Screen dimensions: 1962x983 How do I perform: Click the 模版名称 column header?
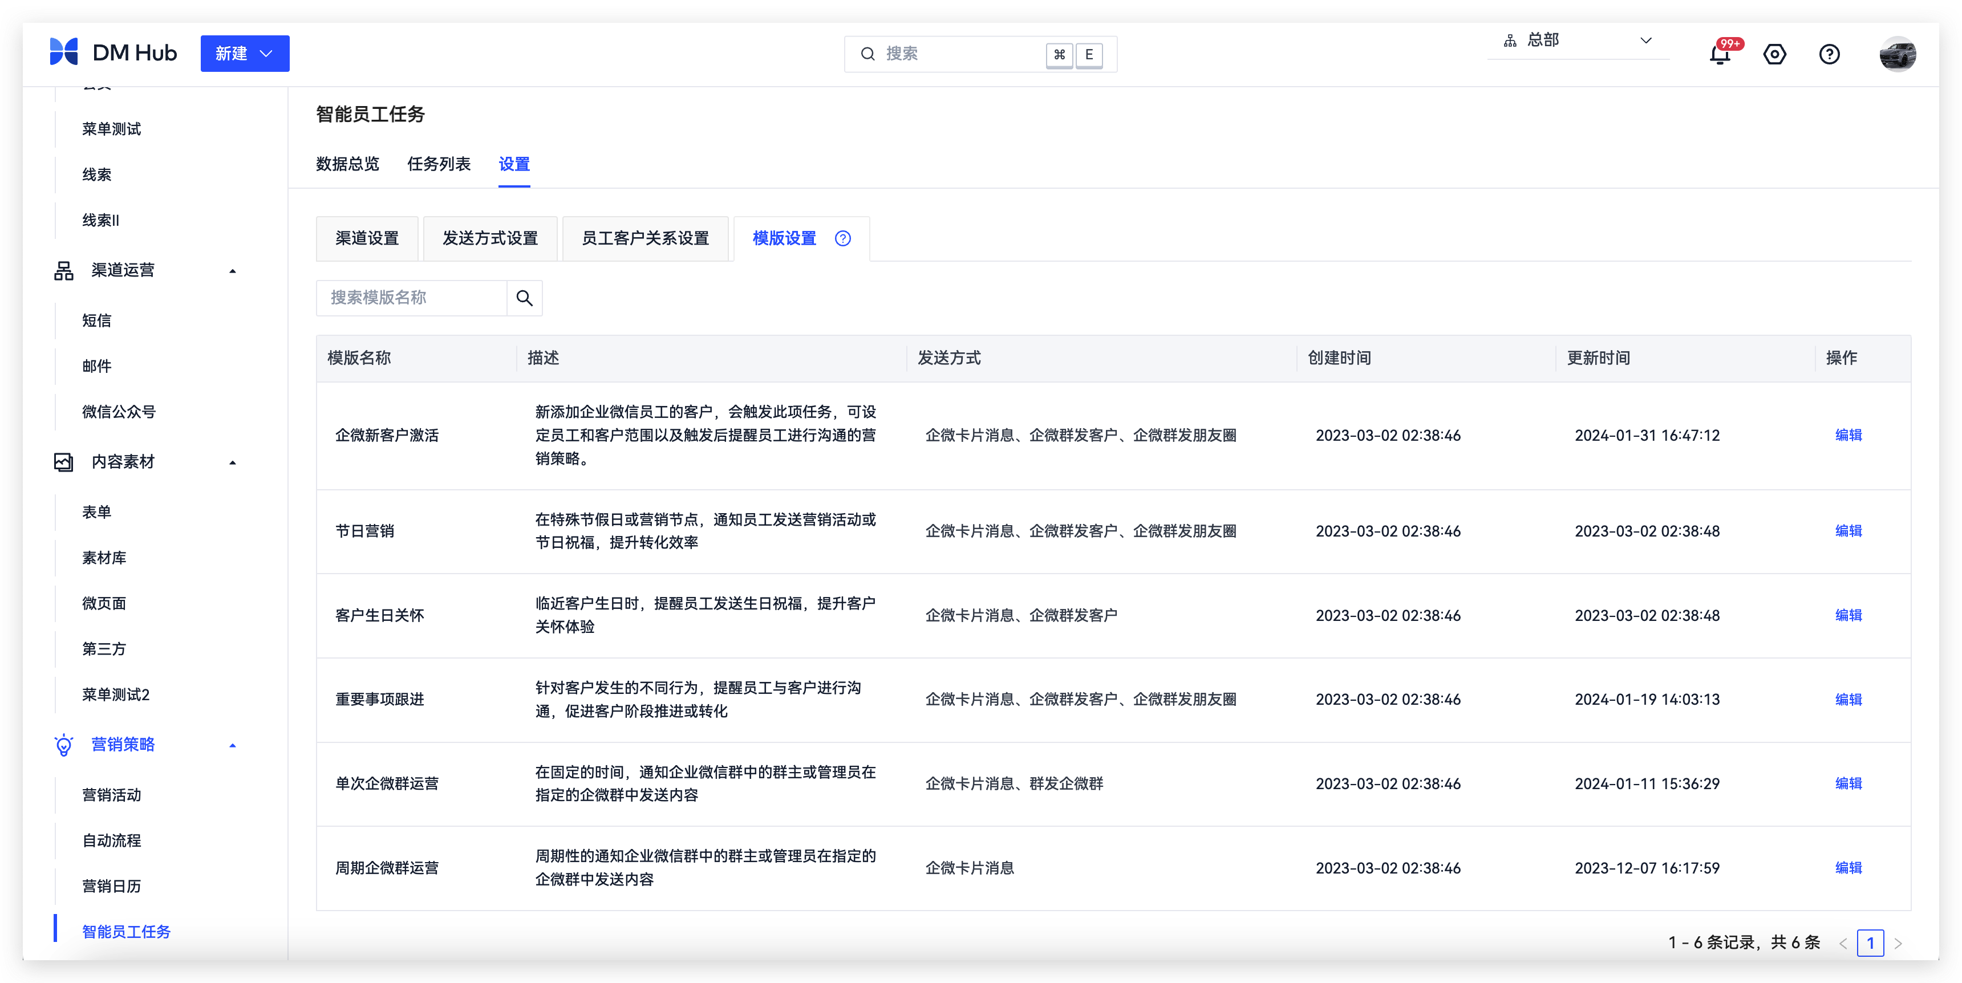359,358
